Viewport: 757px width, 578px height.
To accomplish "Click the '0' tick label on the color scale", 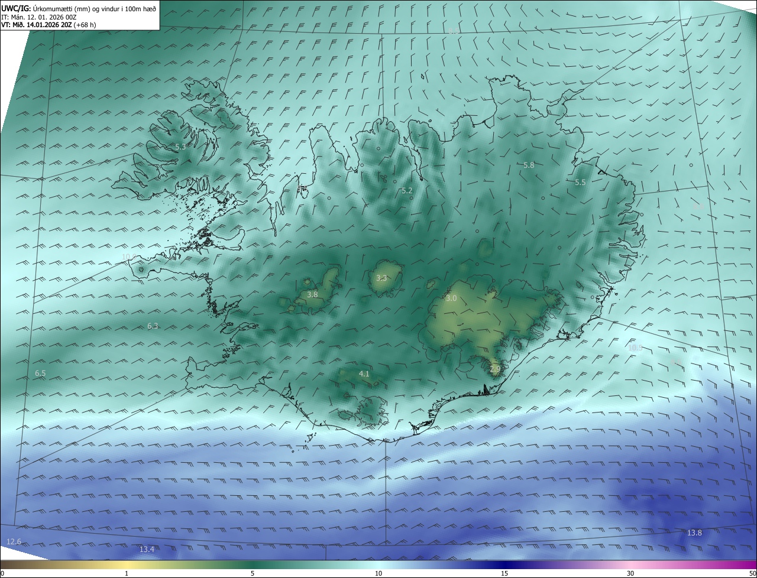I will [x=2, y=573].
